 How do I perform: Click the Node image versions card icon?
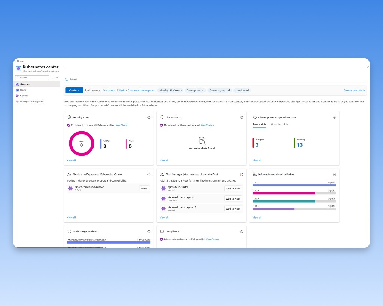pos(69,231)
